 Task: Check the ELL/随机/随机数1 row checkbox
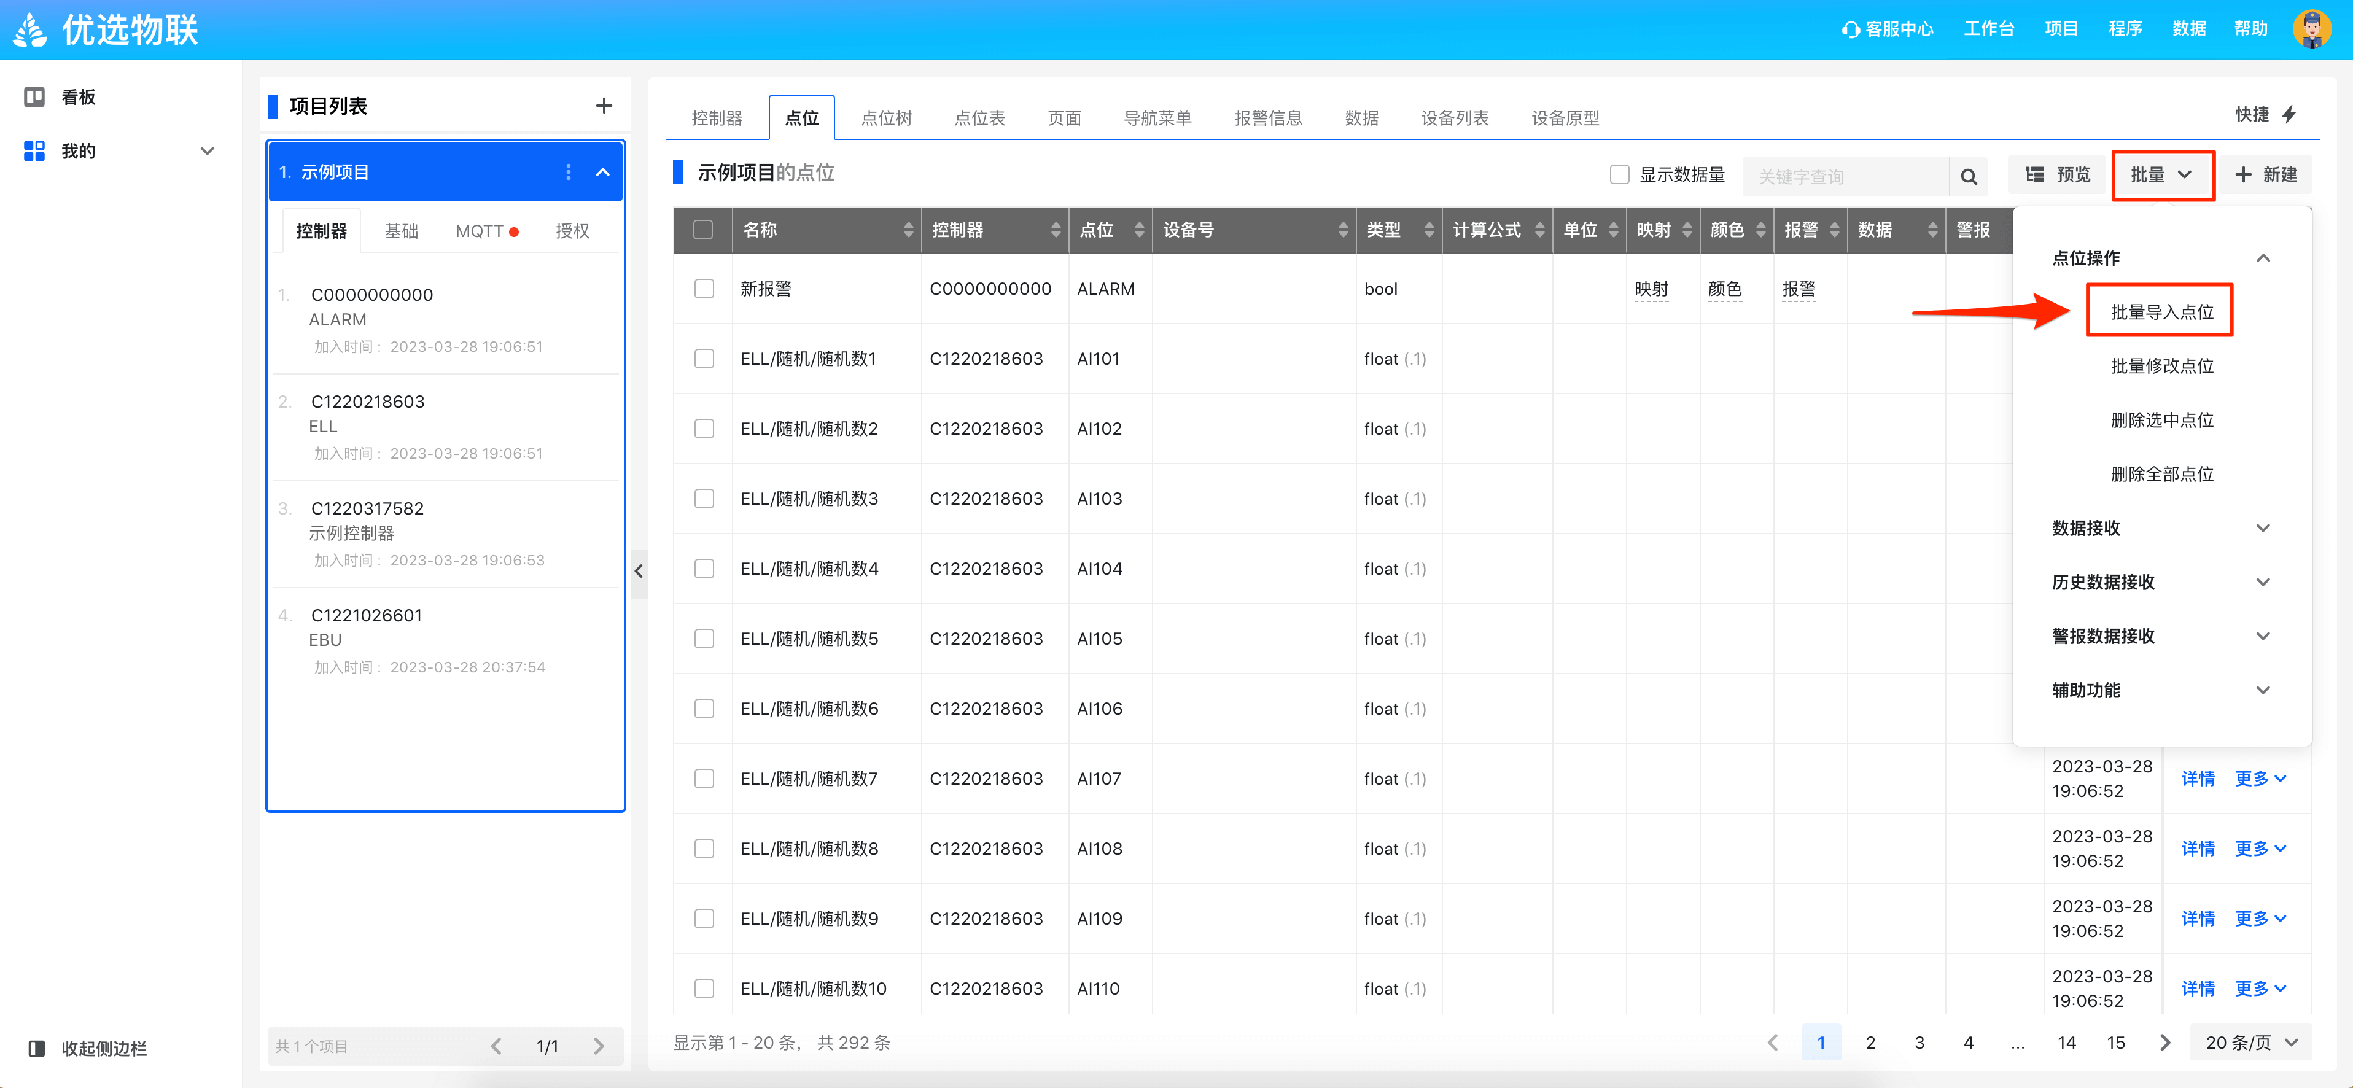(703, 358)
